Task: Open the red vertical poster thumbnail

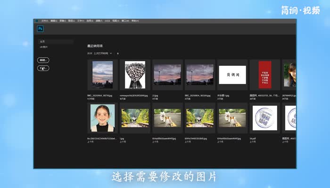Action: (265, 75)
